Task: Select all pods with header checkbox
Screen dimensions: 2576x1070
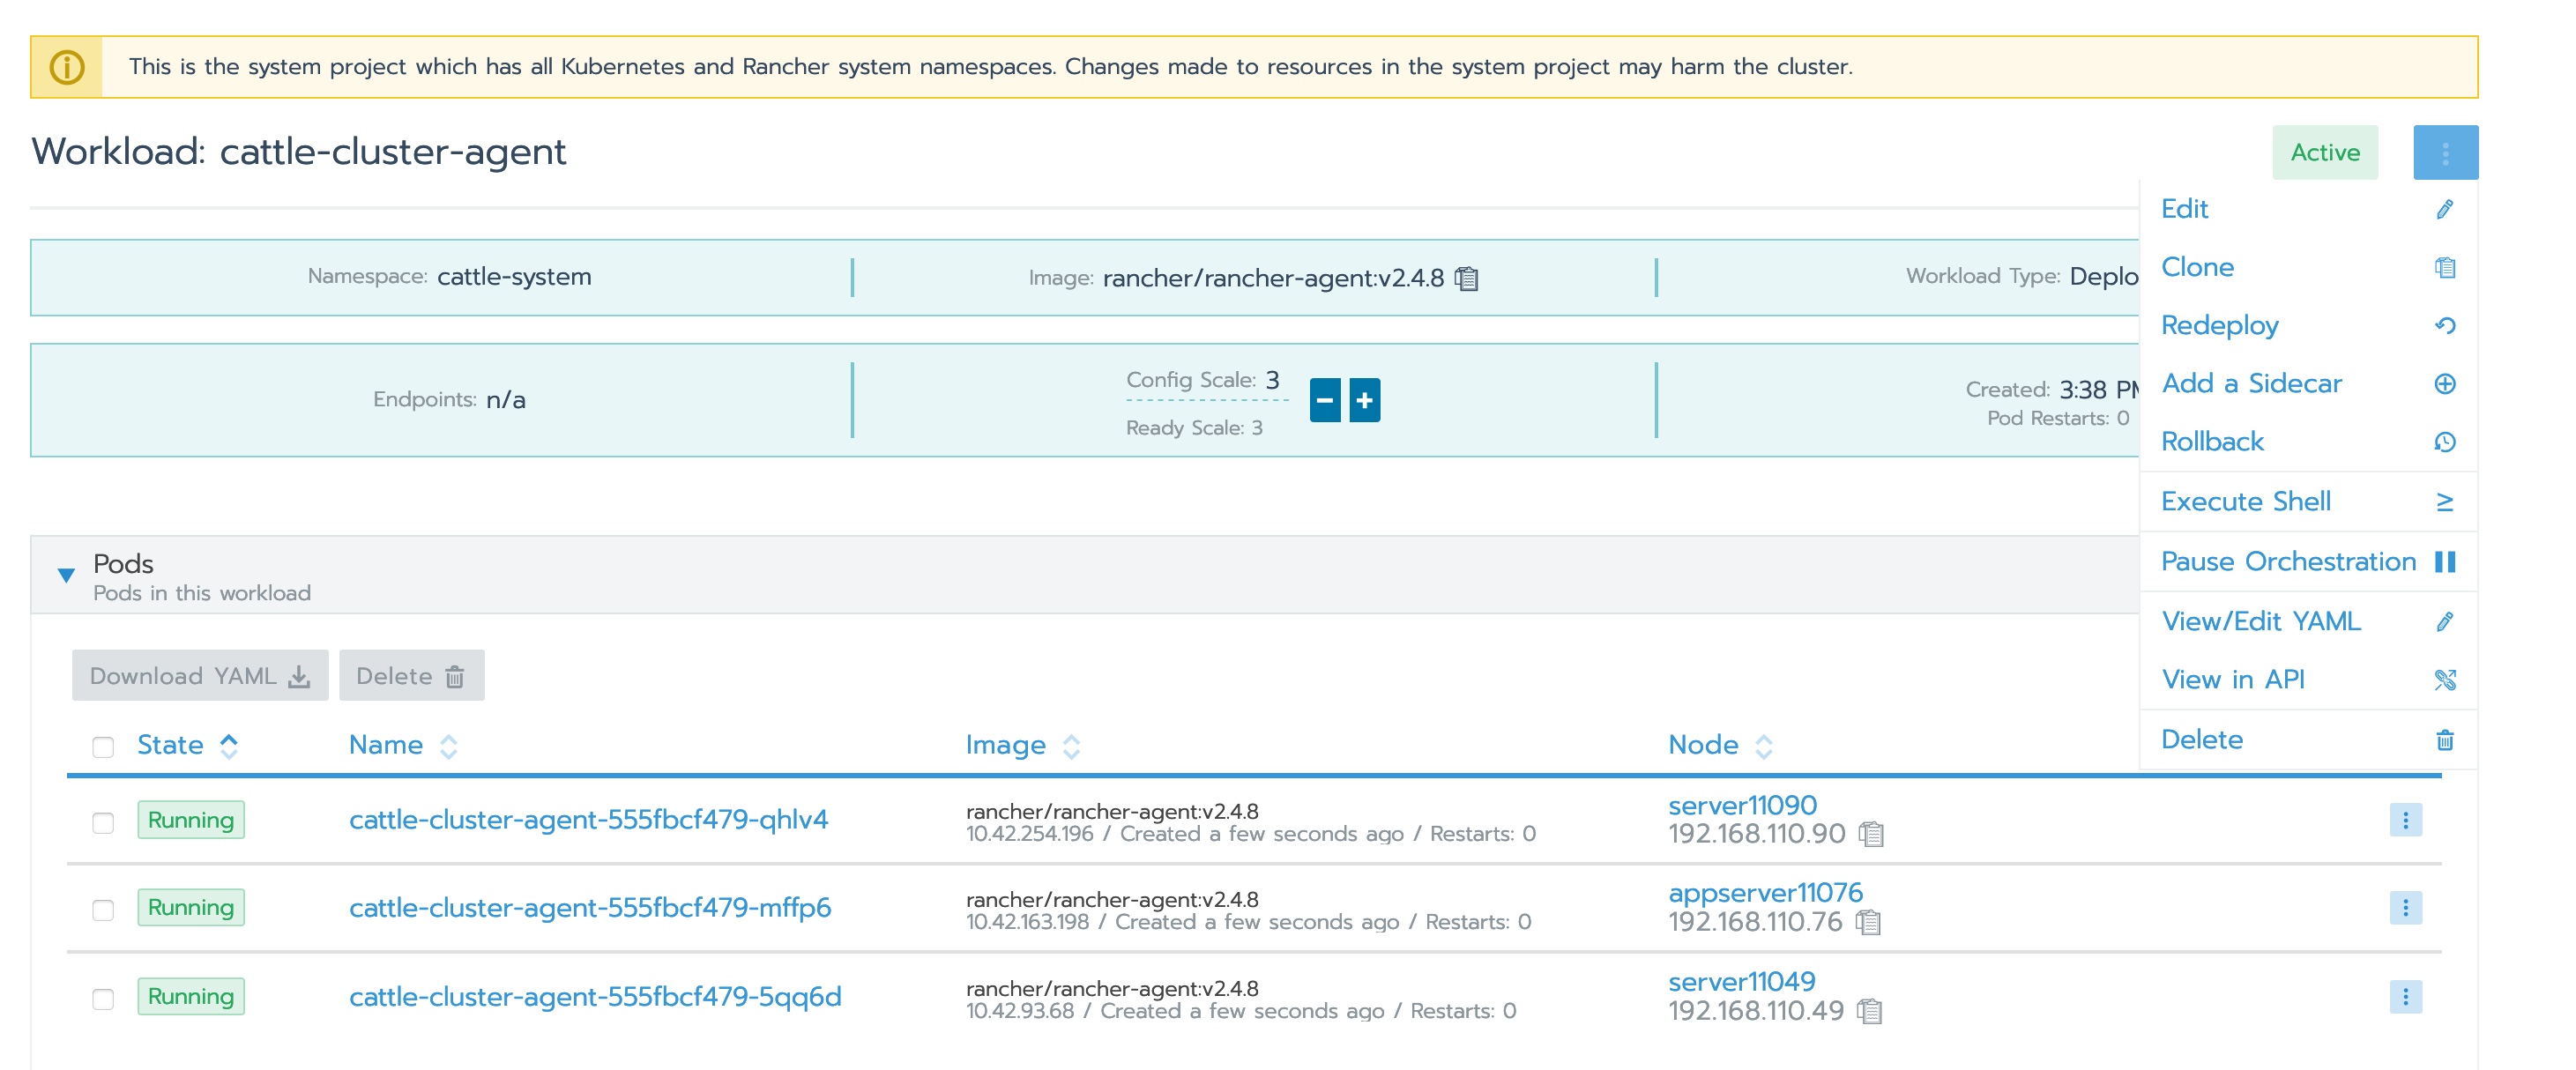Action: [103, 747]
